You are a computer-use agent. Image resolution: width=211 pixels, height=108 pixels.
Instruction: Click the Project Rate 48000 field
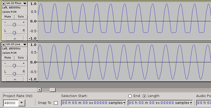coord(11,103)
